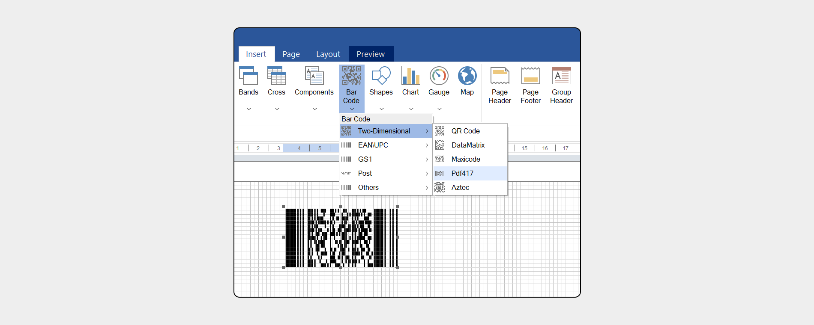This screenshot has width=814, height=325.
Task: Switch to the Layout tab
Action: tap(328, 54)
